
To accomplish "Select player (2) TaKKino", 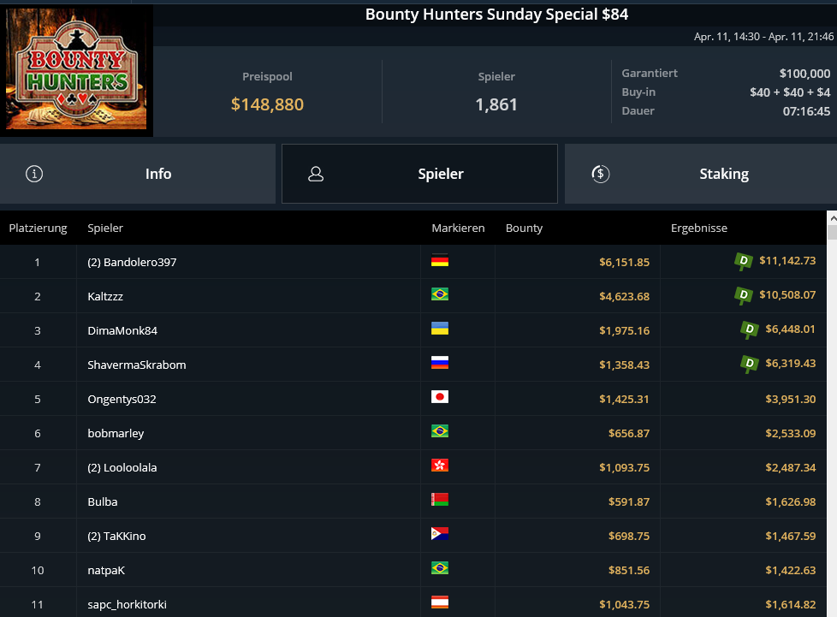I will pos(116,536).
